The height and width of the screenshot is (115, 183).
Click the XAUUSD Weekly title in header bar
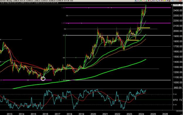(6, 1)
